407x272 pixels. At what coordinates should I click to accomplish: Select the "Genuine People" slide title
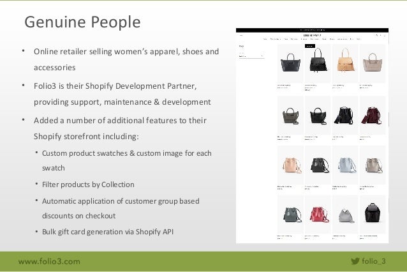pyautogui.click(x=82, y=22)
